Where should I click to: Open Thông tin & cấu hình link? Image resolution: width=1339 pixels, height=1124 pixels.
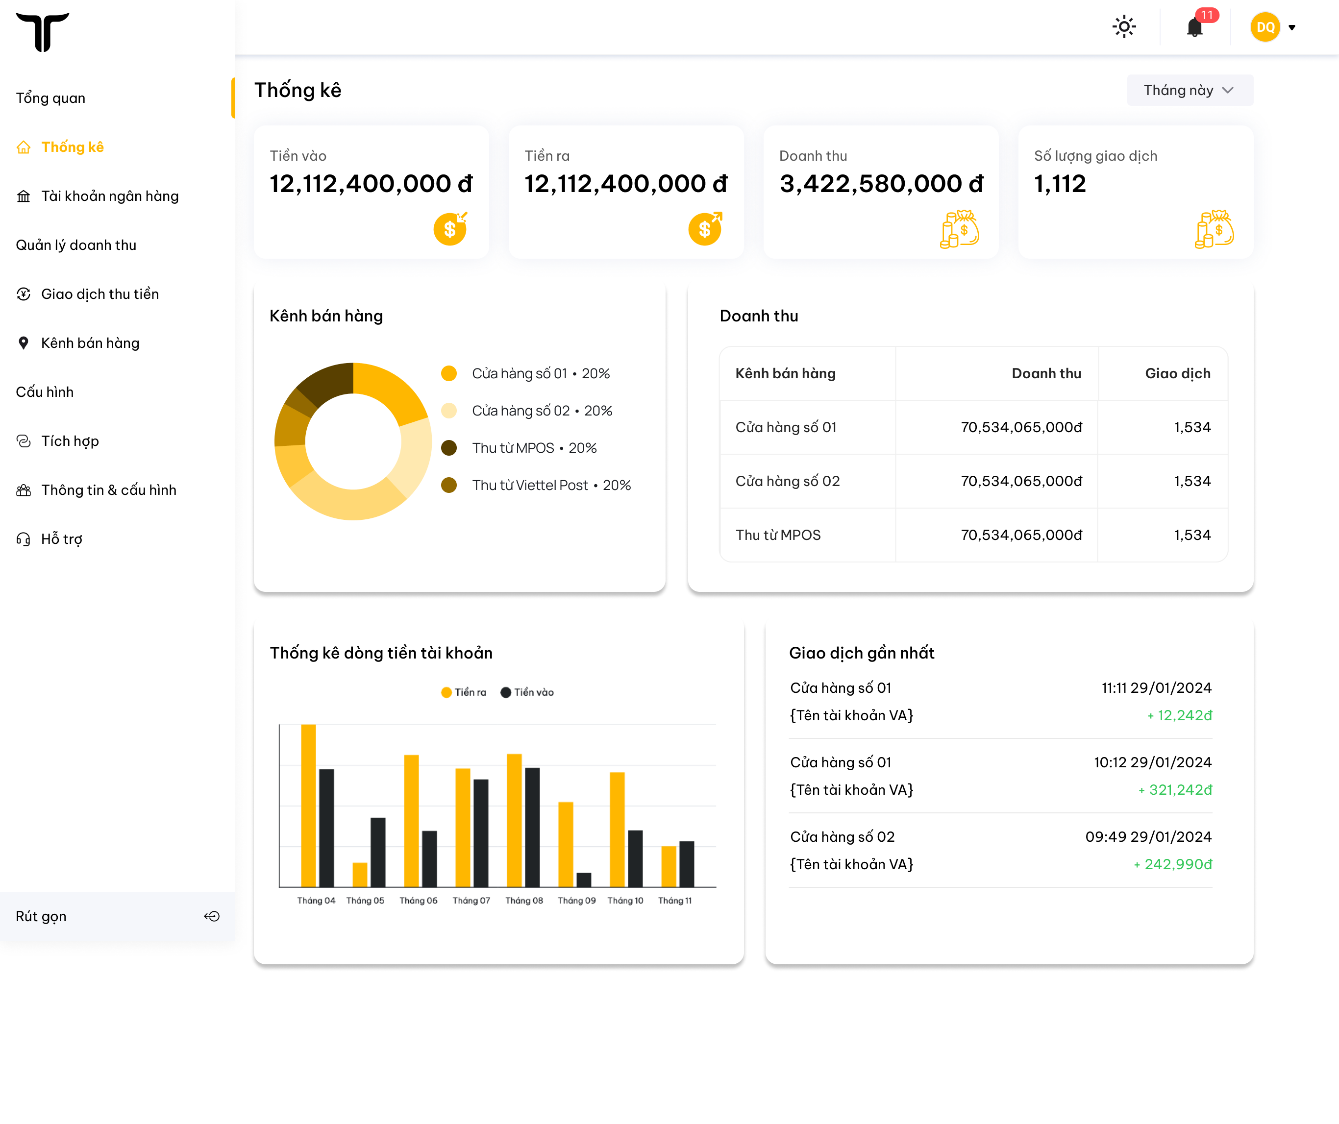click(x=108, y=489)
